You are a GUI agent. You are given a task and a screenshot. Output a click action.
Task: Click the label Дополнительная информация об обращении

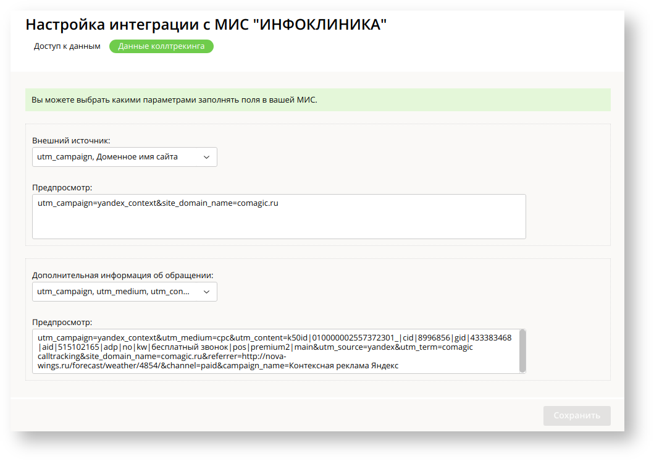(x=123, y=276)
